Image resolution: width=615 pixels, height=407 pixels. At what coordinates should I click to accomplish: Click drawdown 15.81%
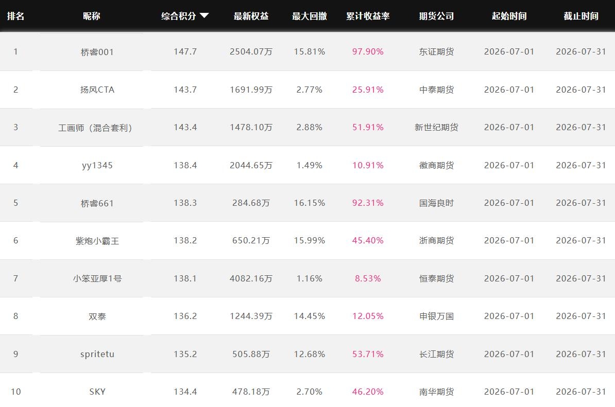point(310,51)
